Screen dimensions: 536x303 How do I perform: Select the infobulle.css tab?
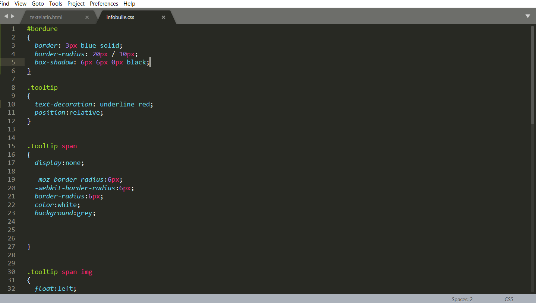pos(120,17)
